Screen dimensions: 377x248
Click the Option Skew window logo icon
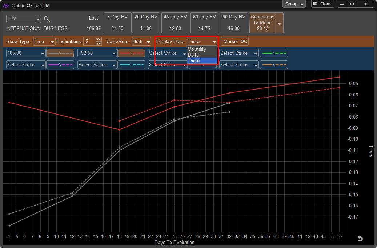click(6, 5)
